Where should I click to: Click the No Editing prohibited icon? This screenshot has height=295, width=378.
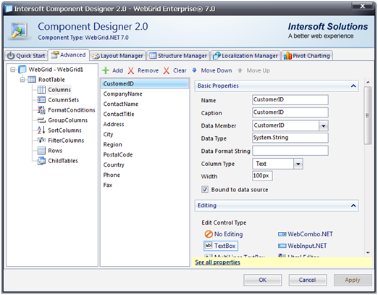coord(209,234)
